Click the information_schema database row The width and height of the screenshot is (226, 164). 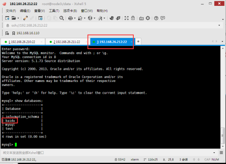(x=22, y=117)
